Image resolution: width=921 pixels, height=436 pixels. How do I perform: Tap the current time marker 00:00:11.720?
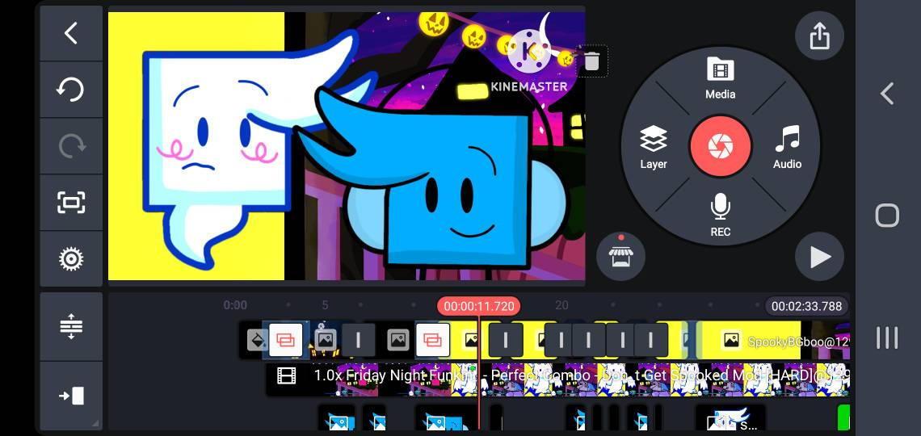[x=479, y=306]
